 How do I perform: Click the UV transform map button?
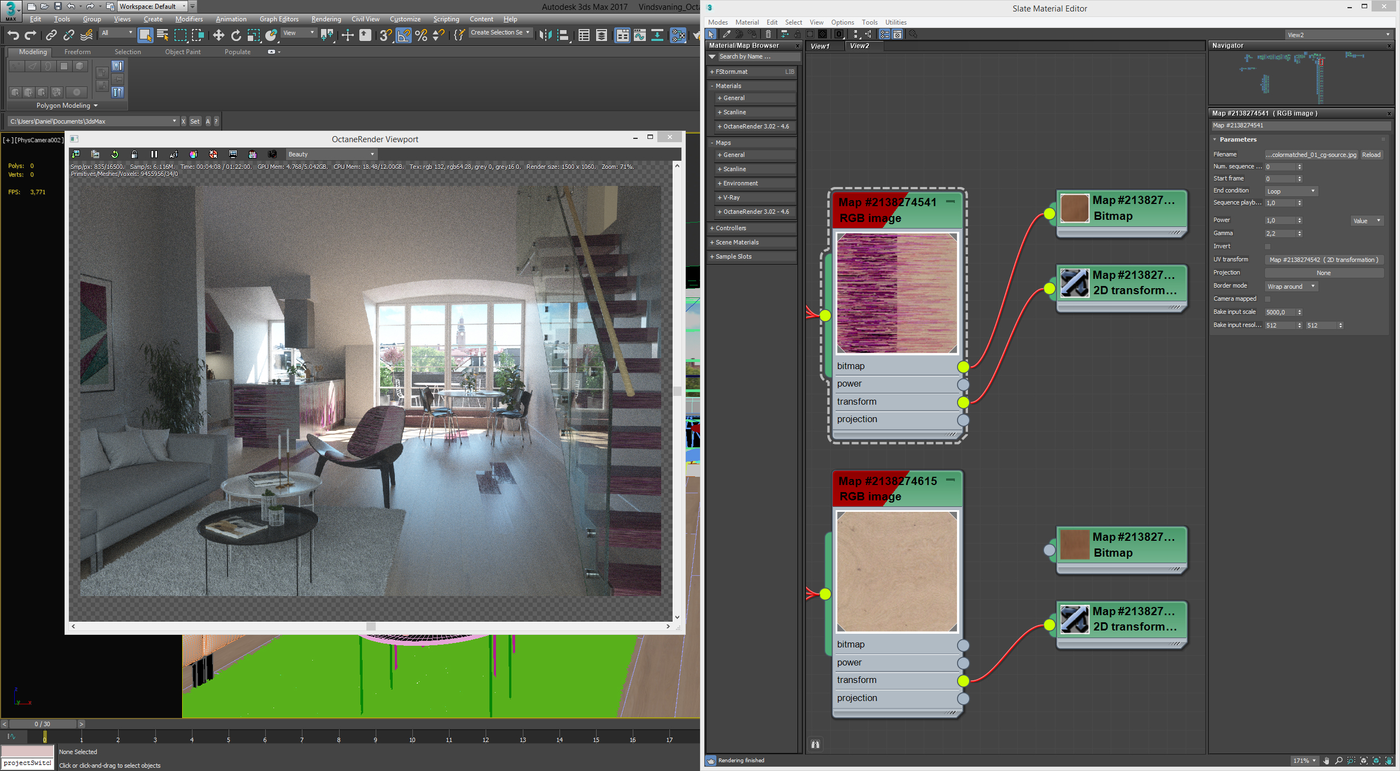(x=1323, y=260)
